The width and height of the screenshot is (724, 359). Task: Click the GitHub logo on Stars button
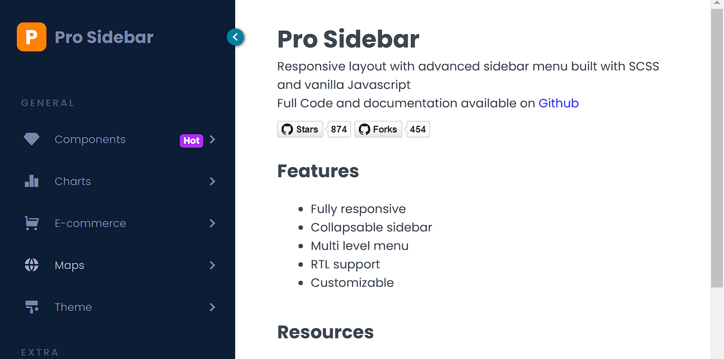point(287,129)
